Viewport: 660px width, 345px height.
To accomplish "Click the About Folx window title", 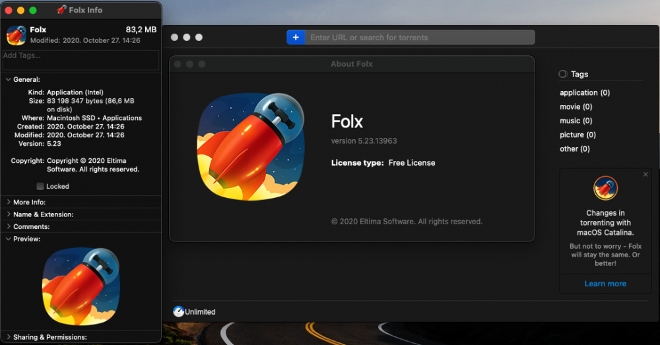I will [352, 64].
